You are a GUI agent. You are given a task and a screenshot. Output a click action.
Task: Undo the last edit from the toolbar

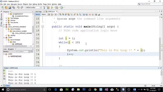click(18, 7)
